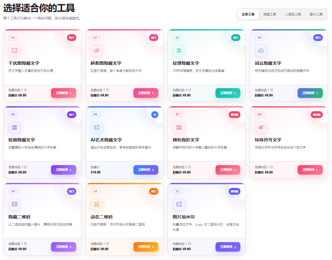
Task: Click the heading 选择适合你的工具
Action: 39,8
